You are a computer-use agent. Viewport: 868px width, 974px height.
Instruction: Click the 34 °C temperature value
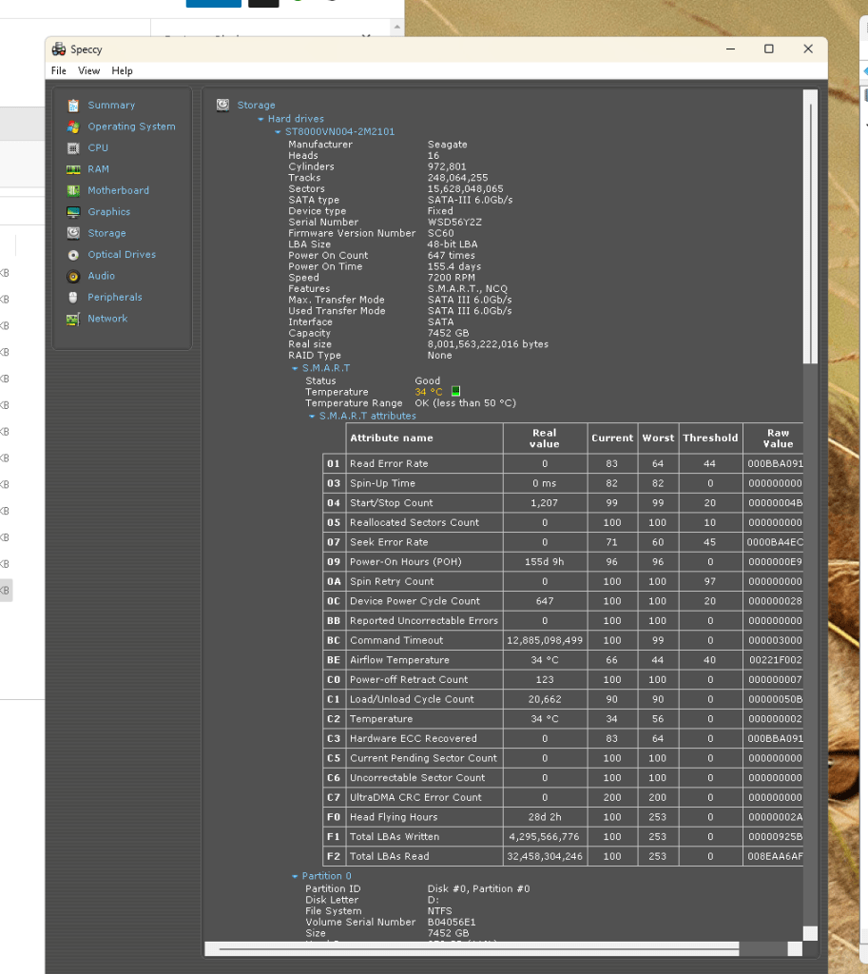pos(429,392)
